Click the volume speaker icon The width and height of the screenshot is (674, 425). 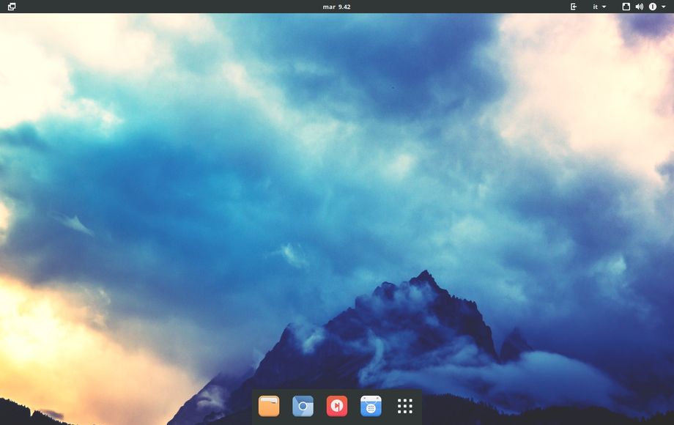639,7
